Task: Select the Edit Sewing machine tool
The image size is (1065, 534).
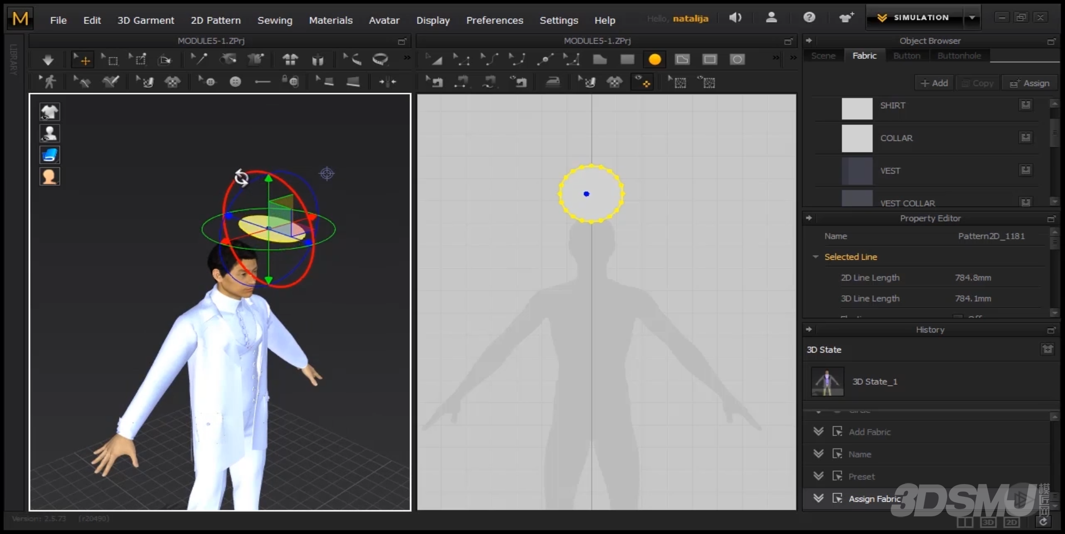Action: [x=434, y=82]
